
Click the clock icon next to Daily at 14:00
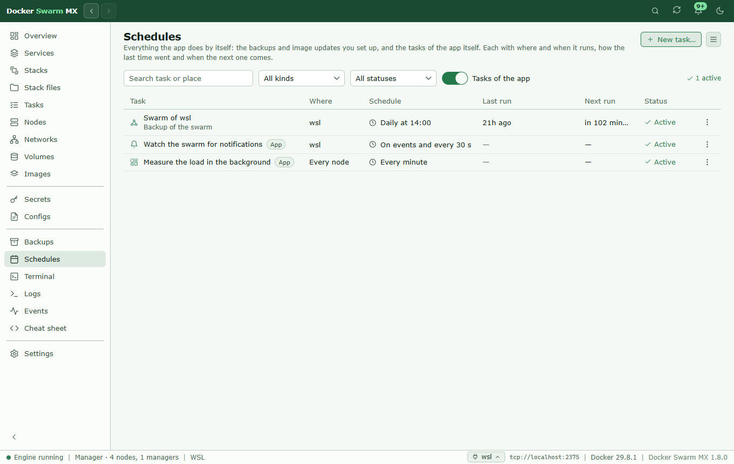click(x=372, y=123)
